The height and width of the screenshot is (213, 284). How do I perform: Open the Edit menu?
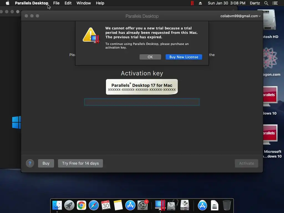point(68,3)
